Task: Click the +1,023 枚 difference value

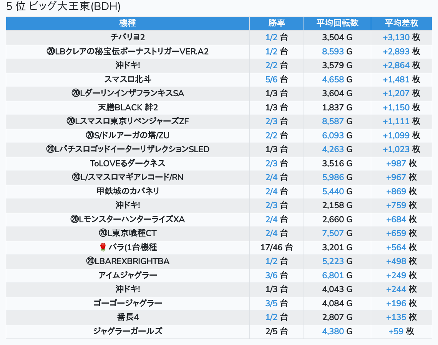Action: pos(401,149)
